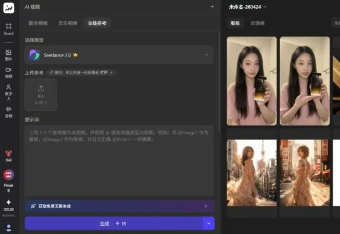Click the rocket icon on the free generation banner
This screenshot has height=234, width=340.
(x=33, y=206)
